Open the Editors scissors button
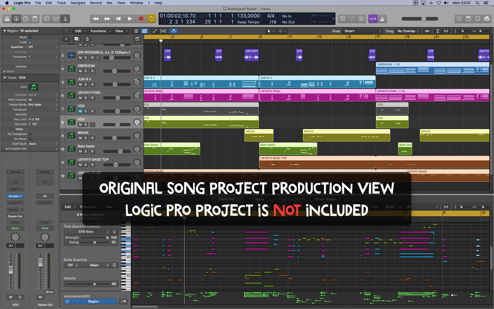 point(65,19)
